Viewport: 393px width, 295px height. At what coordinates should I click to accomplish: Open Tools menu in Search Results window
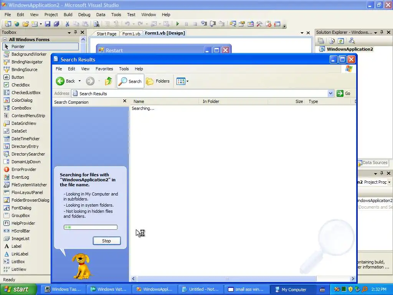point(124,69)
